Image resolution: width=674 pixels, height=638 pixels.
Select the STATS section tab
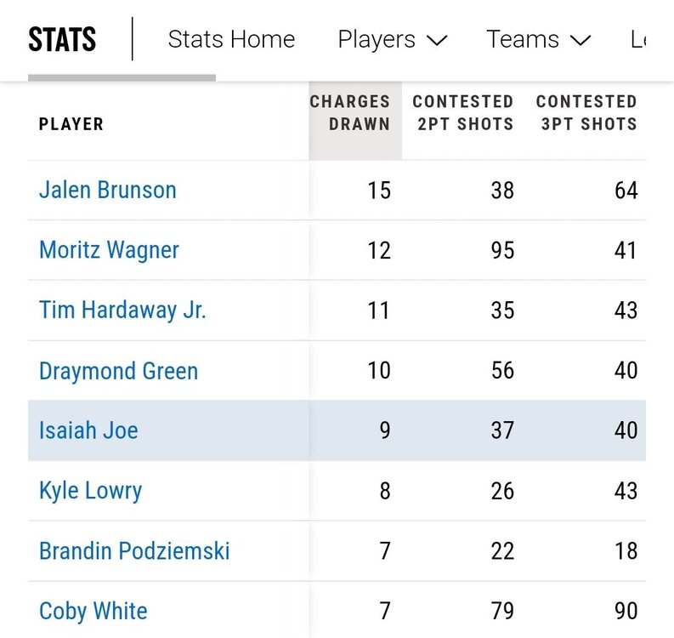tap(62, 40)
